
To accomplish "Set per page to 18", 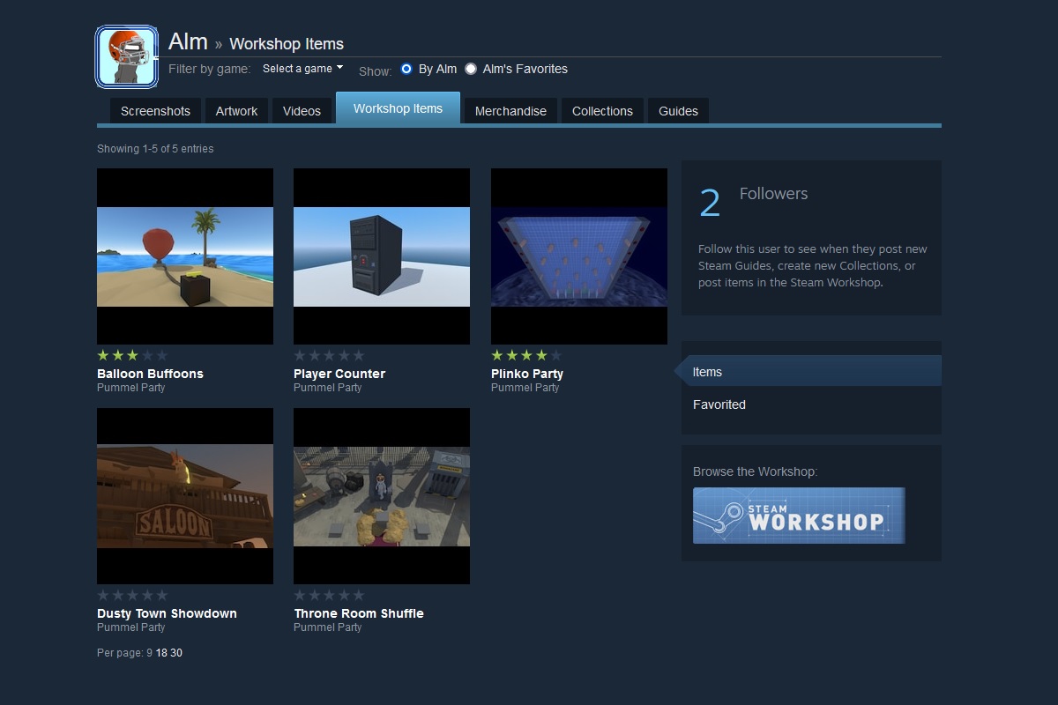I will tap(161, 653).
